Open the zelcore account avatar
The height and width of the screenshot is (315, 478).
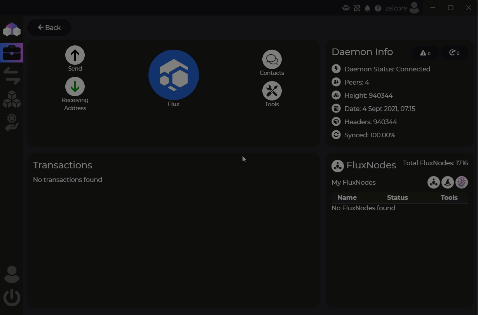414,7
